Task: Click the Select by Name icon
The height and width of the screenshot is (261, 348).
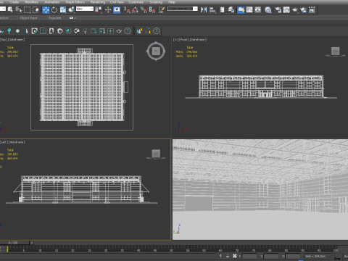Action: click(x=19, y=10)
